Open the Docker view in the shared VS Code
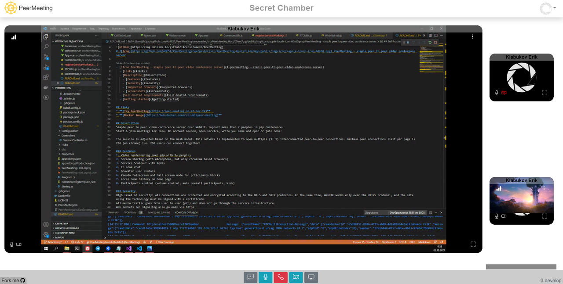Viewport: 563px width, 284px height. coord(46,87)
